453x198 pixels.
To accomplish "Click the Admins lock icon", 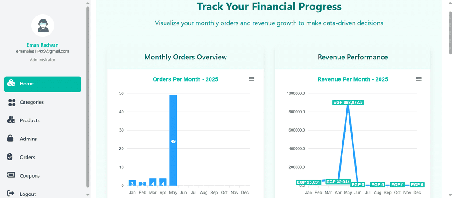I will pos(10,138).
